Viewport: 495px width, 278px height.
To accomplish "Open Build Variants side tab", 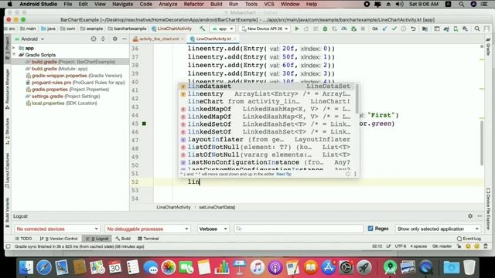I will [x=8, y=212].
